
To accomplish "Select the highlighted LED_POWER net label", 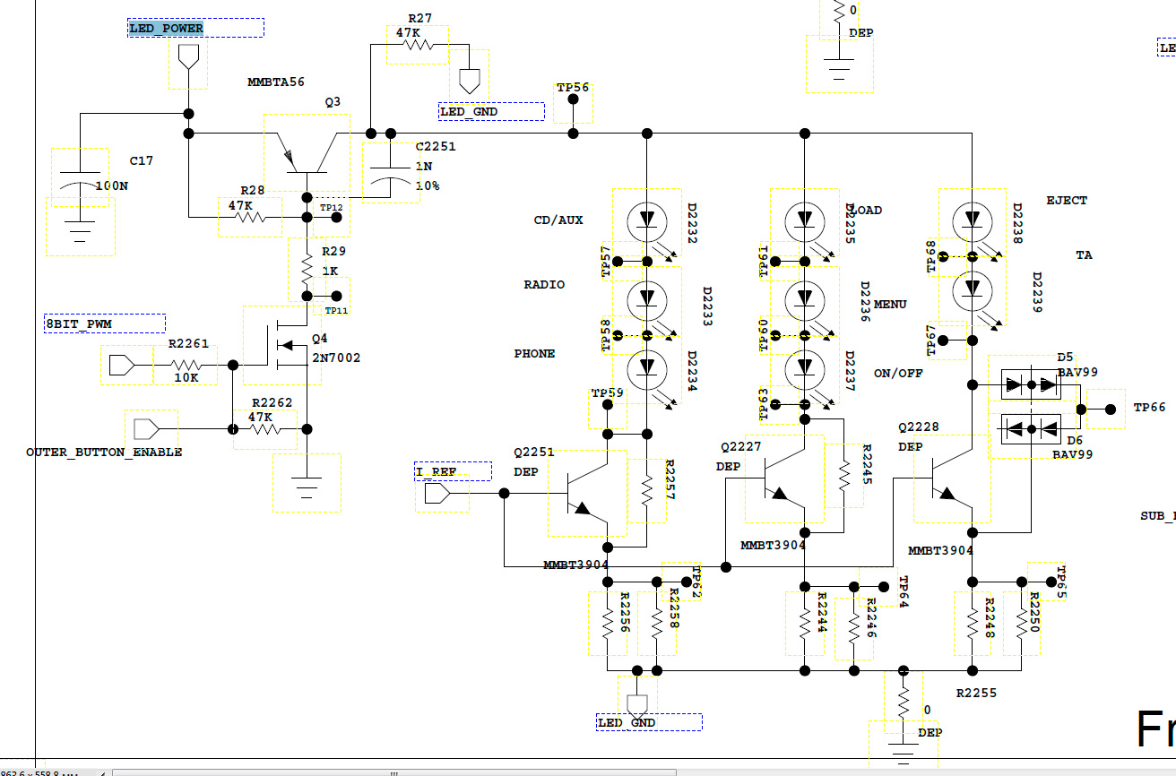I will [196, 28].
